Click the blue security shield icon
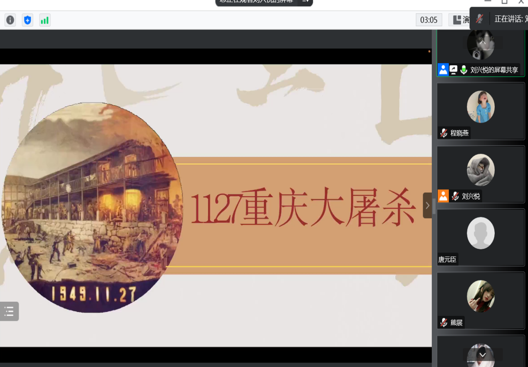The image size is (528, 367). tap(27, 20)
